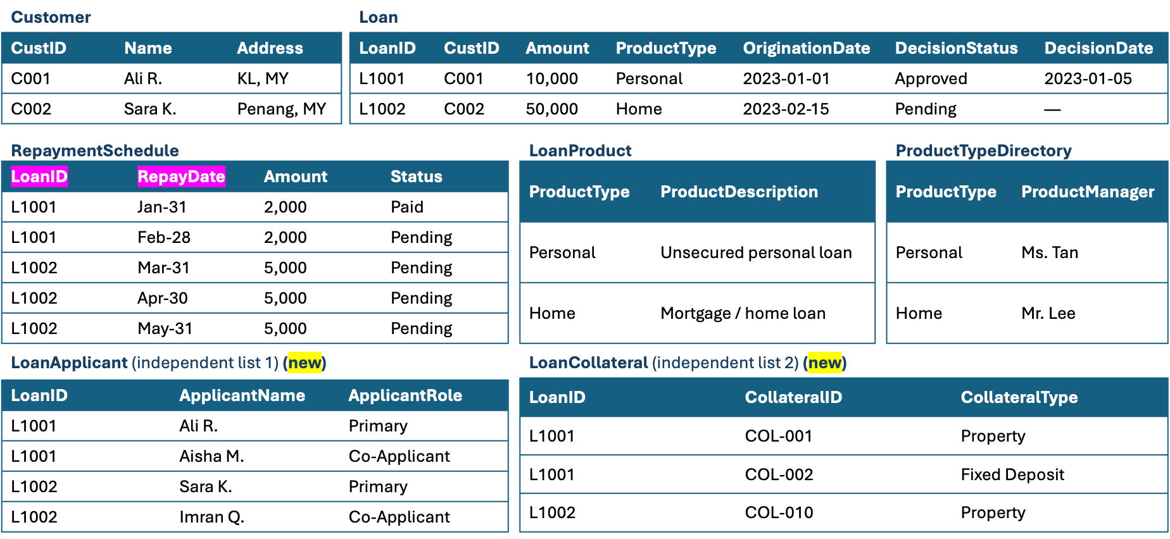
Task: Click the "10,000" loan amount cell
Action: [x=551, y=78]
